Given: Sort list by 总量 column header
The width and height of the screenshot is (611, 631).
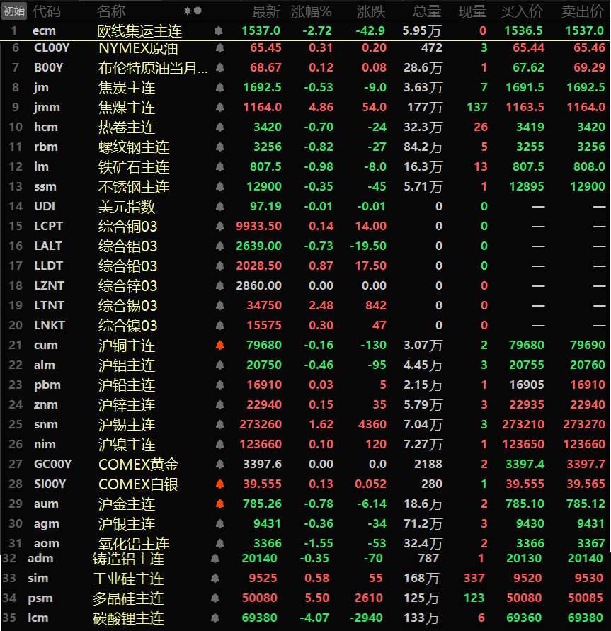Looking at the screenshot, I should pyautogui.click(x=427, y=11).
